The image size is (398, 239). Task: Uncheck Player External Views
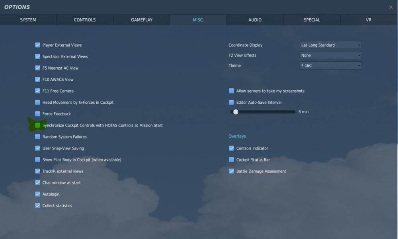(x=37, y=45)
